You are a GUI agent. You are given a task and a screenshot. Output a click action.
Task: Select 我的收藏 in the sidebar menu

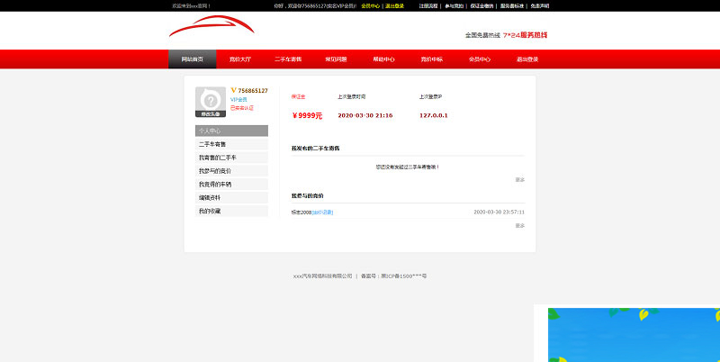pos(209,211)
